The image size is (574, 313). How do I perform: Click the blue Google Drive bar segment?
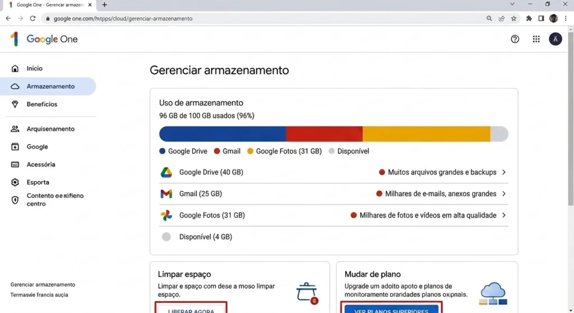click(x=223, y=134)
